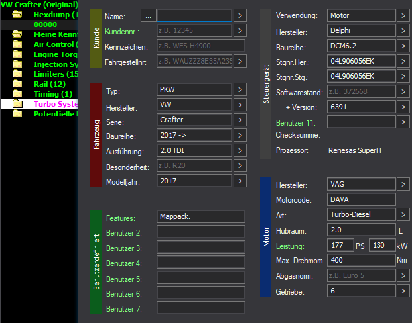Open the + Version 6391 arrow list
The height and width of the screenshot is (323, 412).
(403, 107)
